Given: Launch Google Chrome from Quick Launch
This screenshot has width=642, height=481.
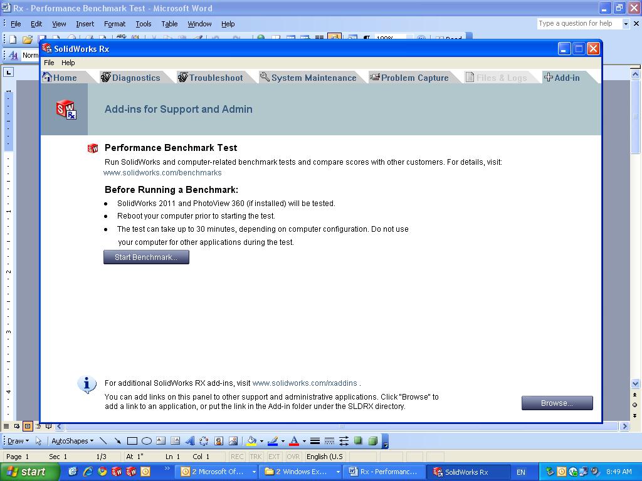Looking at the screenshot, I should click(x=102, y=472).
